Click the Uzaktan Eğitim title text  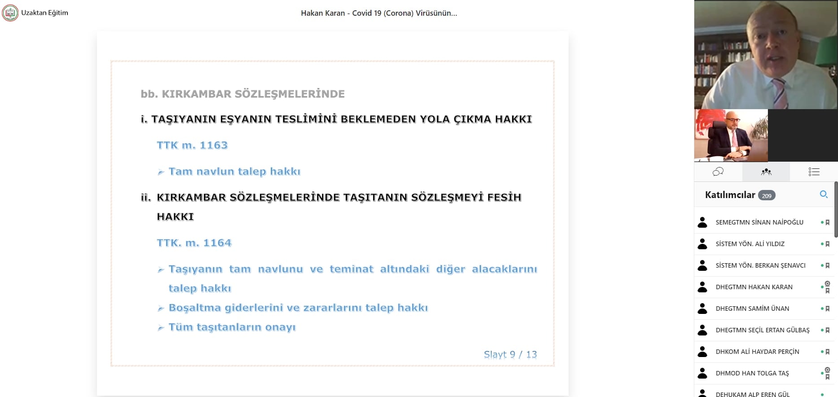pos(44,13)
